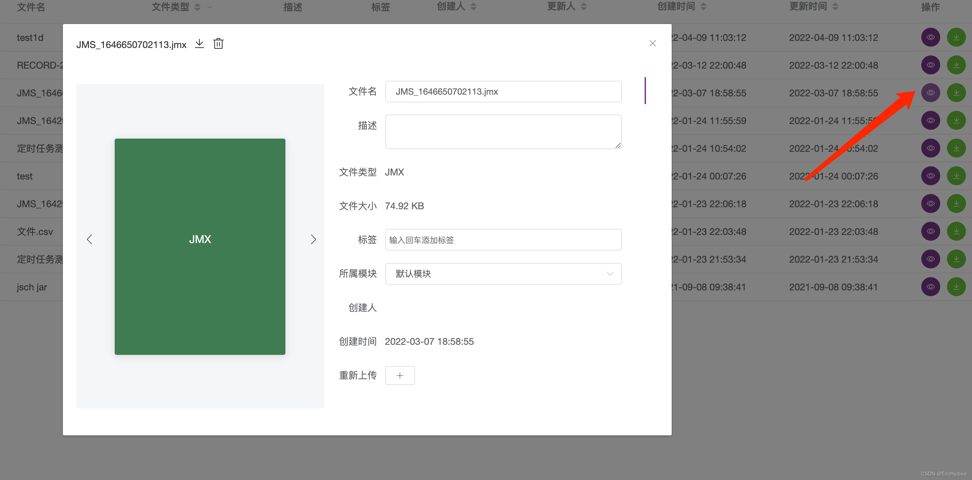Click the 重新上传 plus button
This screenshot has height=480, width=972.
coord(400,376)
